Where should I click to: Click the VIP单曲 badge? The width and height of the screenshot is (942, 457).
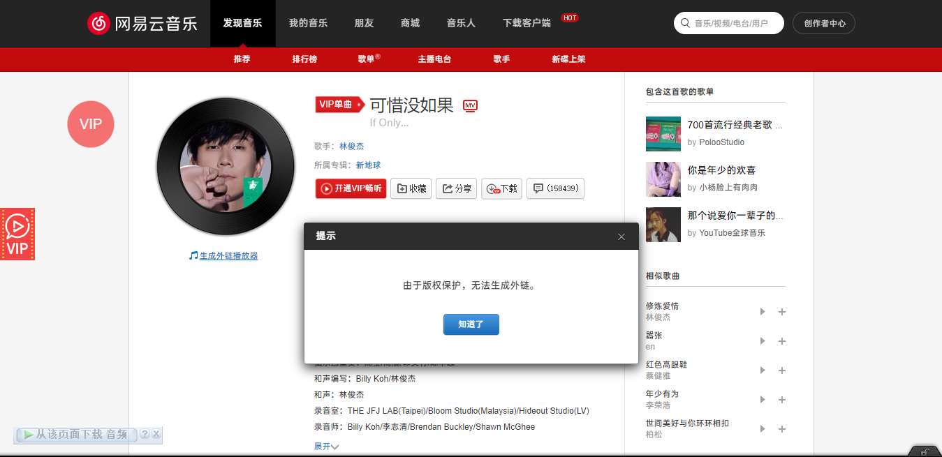coord(340,105)
